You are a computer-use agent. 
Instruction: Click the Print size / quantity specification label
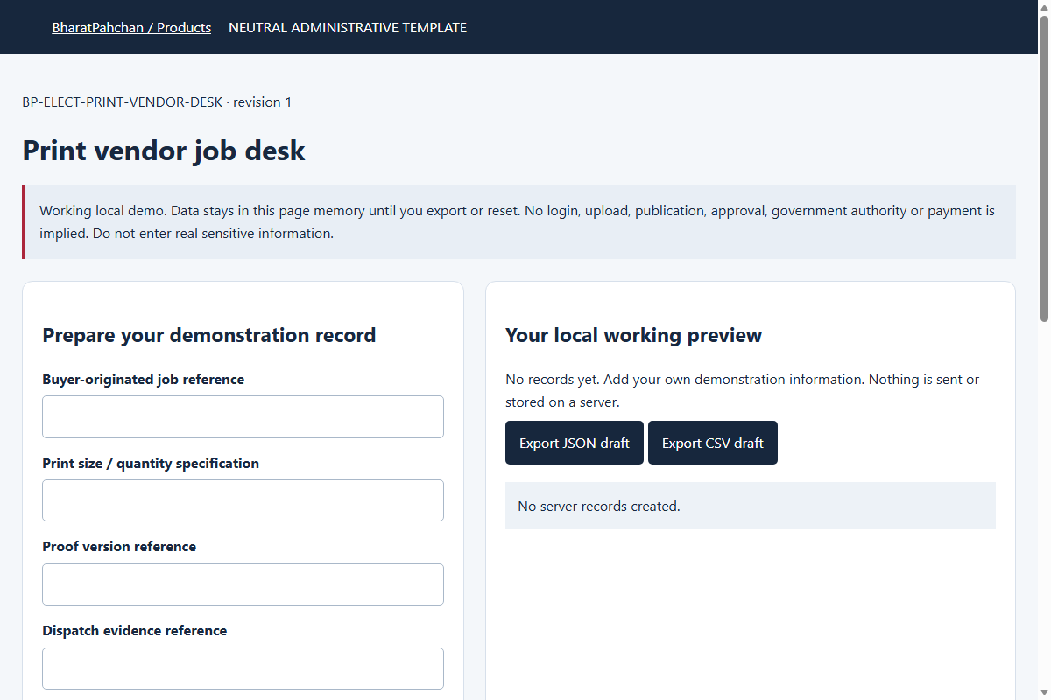coord(151,464)
